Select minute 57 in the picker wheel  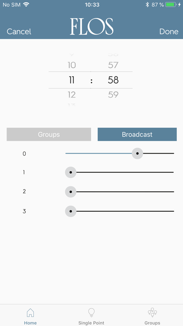(113, 65)
